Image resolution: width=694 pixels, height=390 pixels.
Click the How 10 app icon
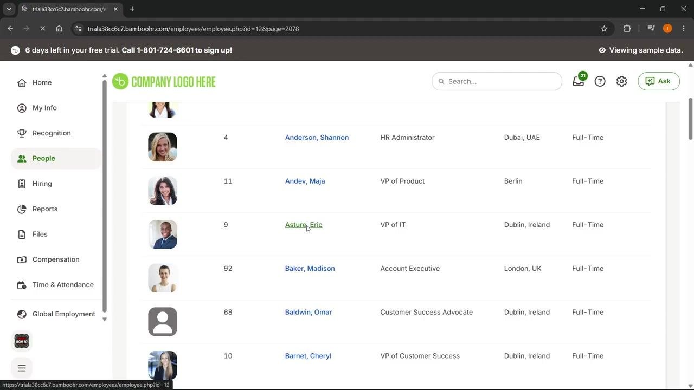[22, 341]
